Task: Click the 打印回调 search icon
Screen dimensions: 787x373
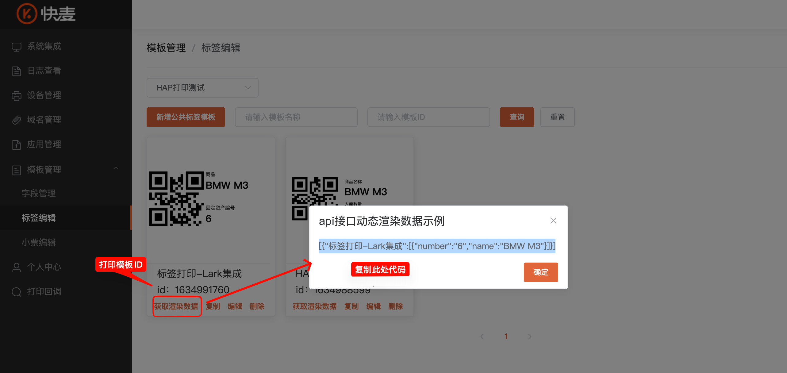Action: [16, 292]
